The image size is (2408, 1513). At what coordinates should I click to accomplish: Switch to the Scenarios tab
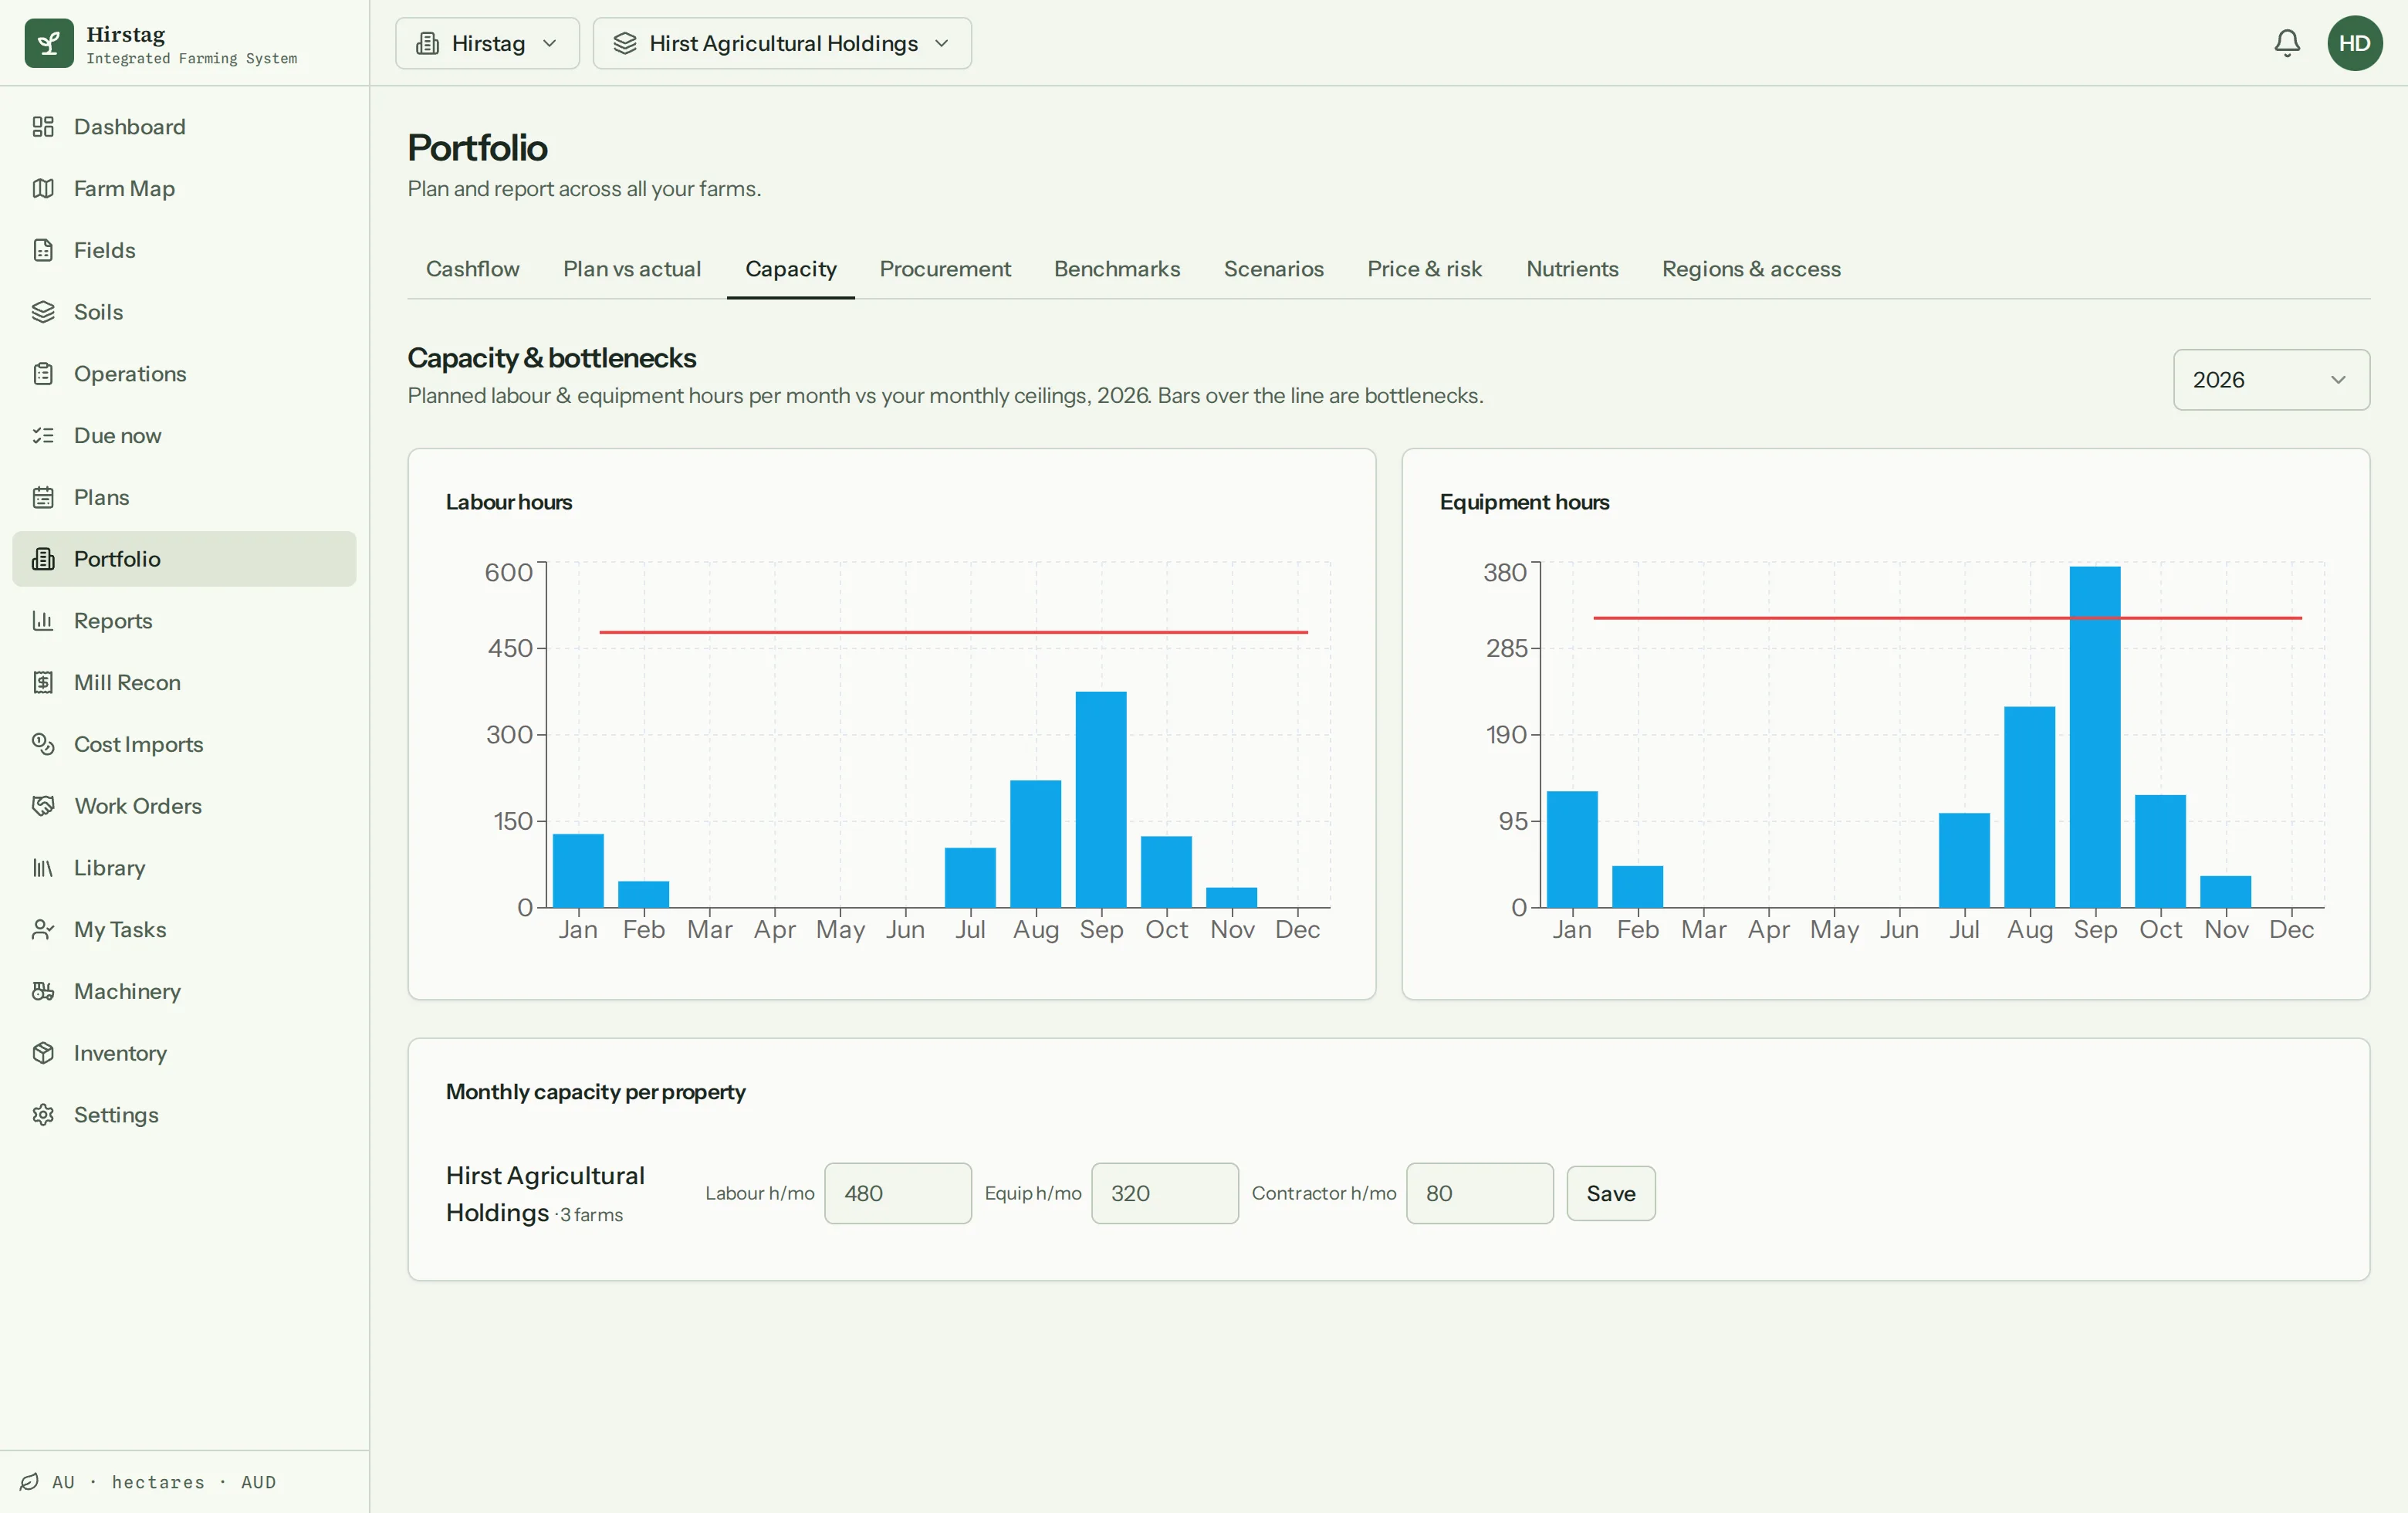(x=1274, y=269)
